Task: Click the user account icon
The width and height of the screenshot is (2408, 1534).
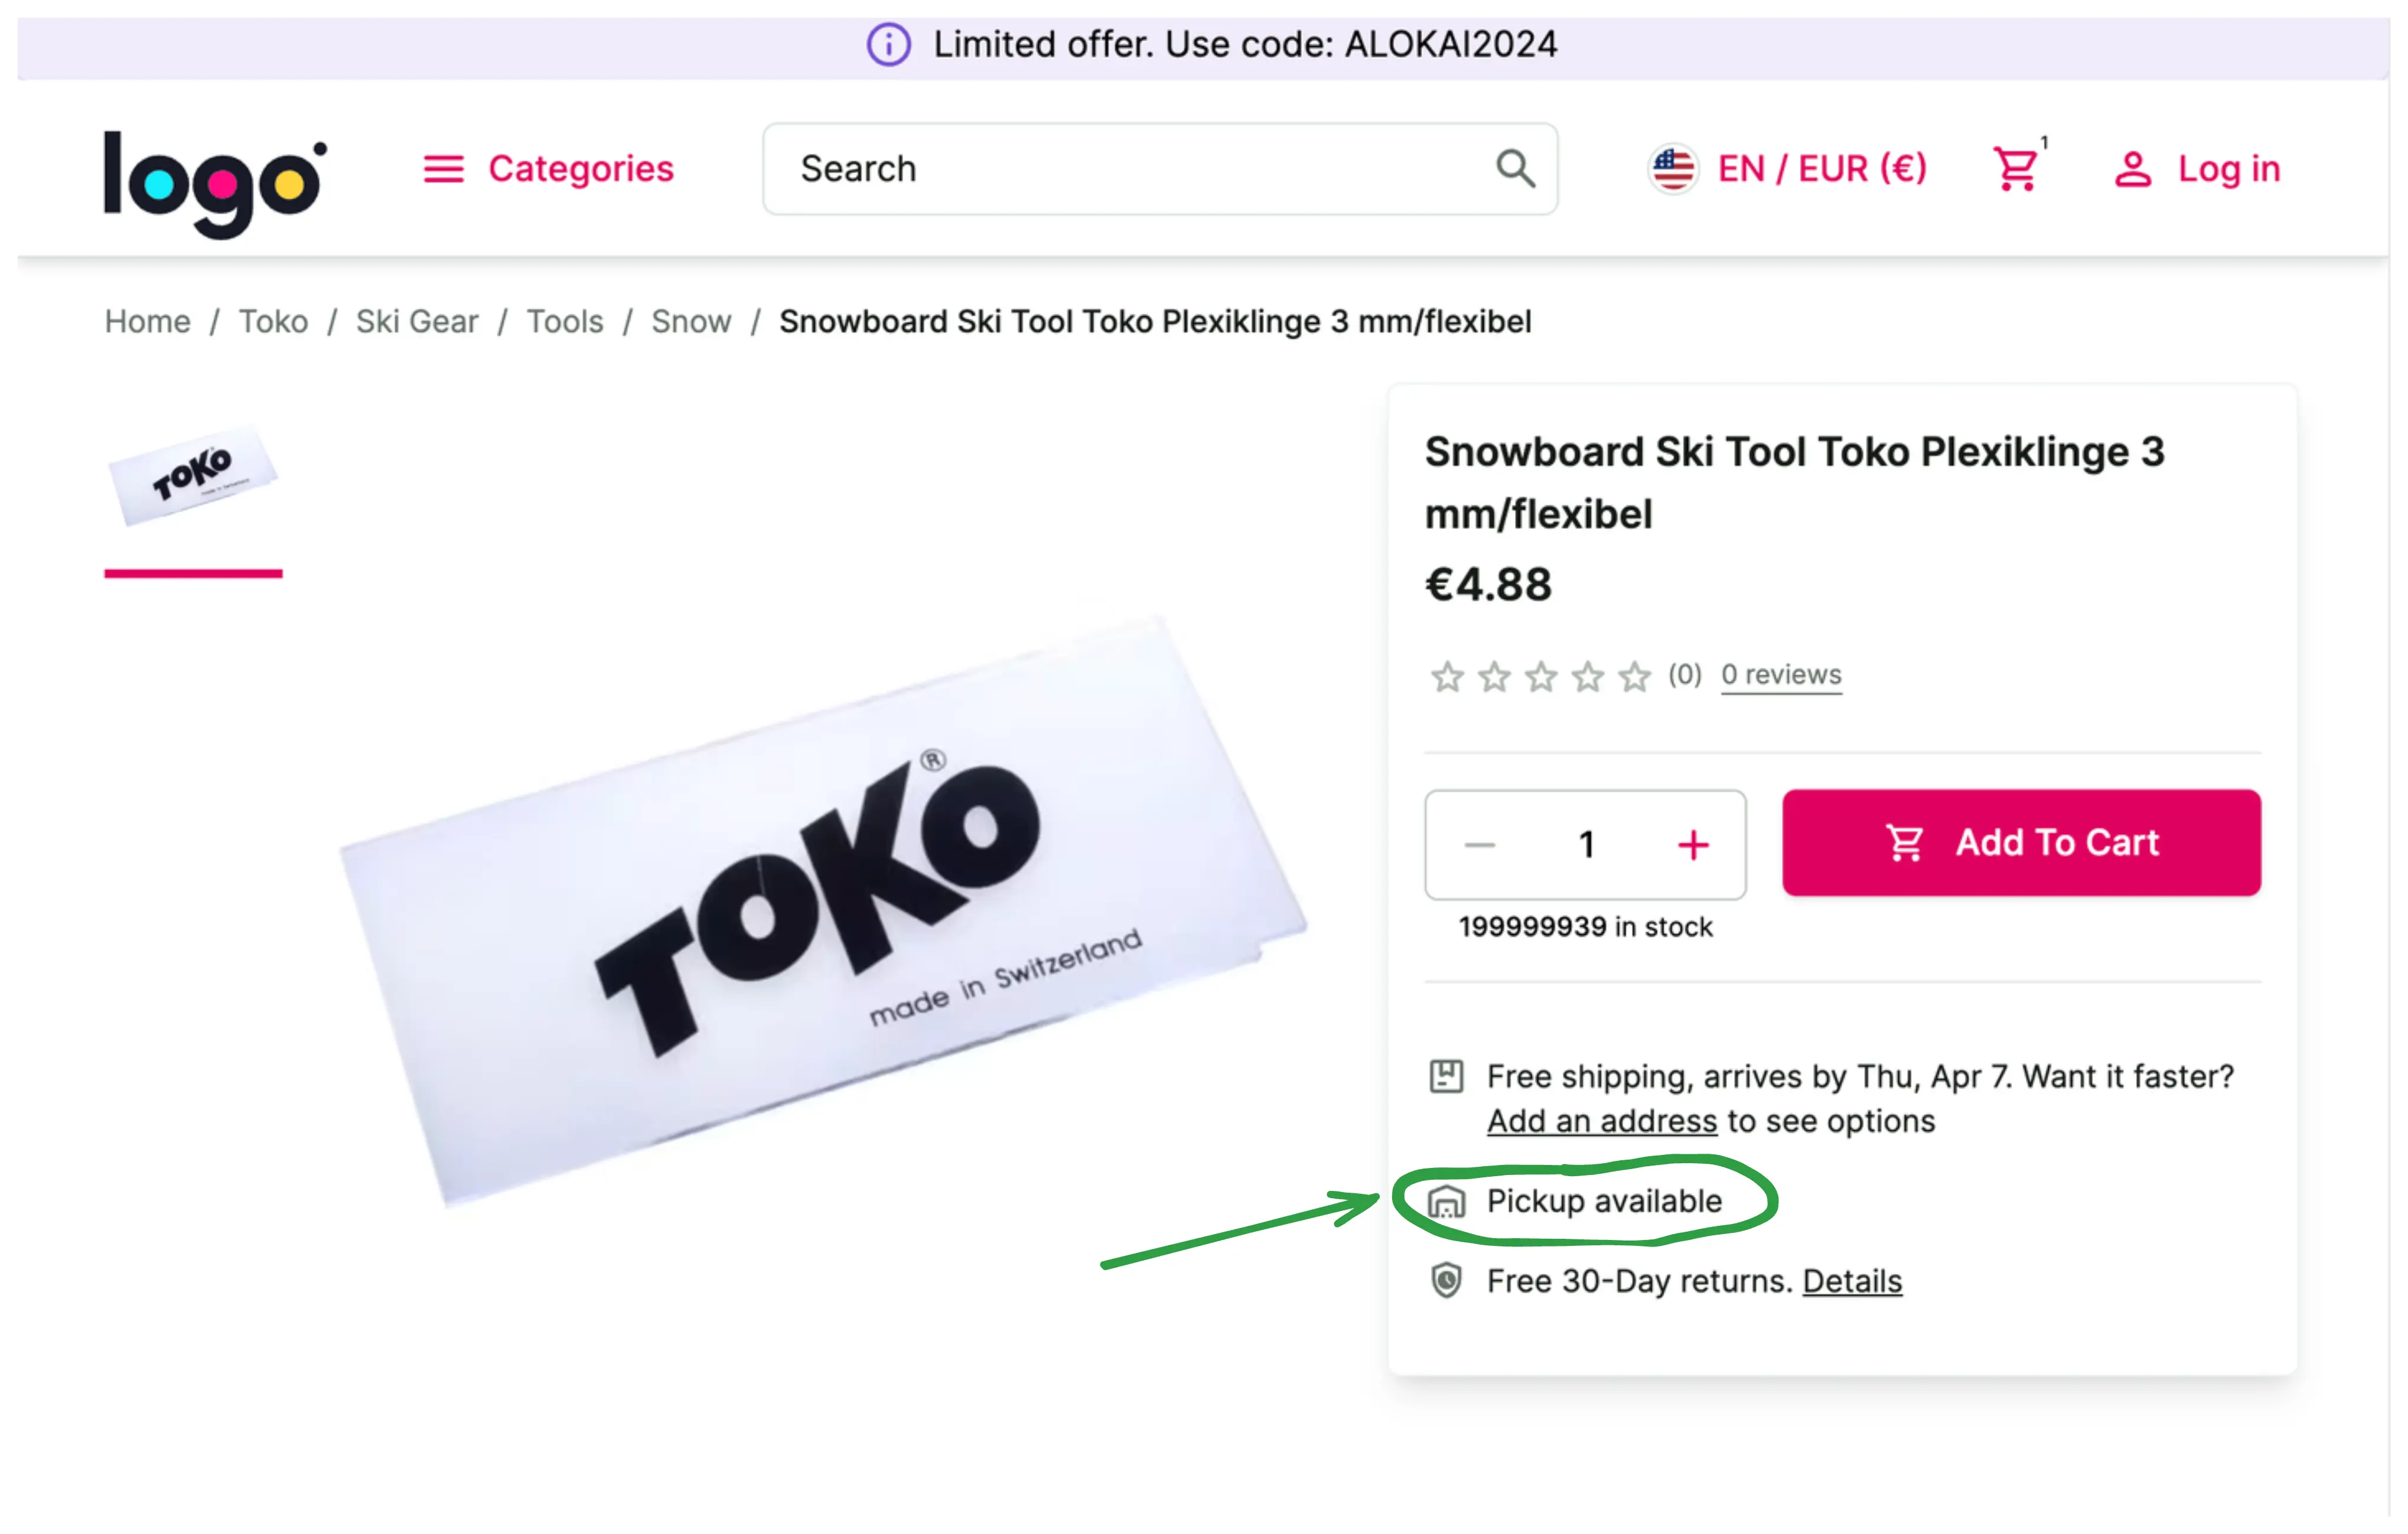Action: [x=2132, y=169]
